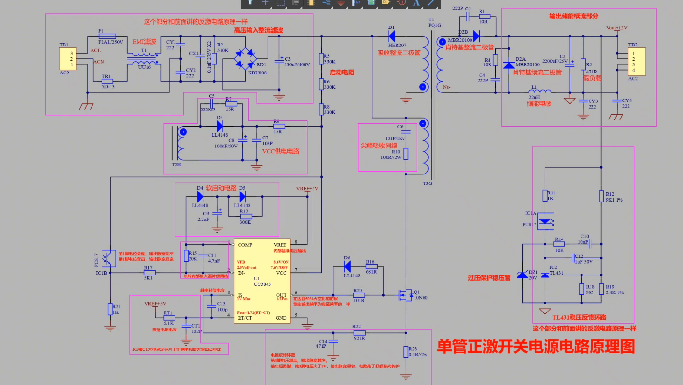Click the 过压保护稳压管 annotation
The image size is (683, 385).
pyautogui.click(x=489, y=278)
